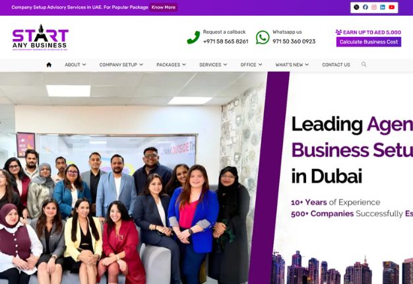Expand the About dropdown menu
This screenshot has height=284, width=413.
click(x=75, y=65)
